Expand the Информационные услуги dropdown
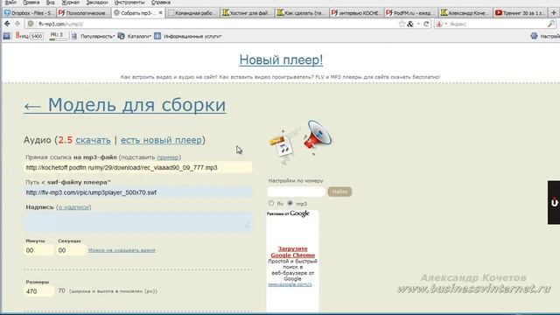 pos(192,37)
